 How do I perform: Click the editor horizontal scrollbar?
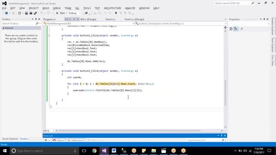click(129, 131)
